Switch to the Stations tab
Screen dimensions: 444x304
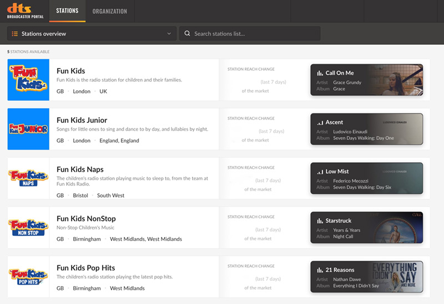67,11
